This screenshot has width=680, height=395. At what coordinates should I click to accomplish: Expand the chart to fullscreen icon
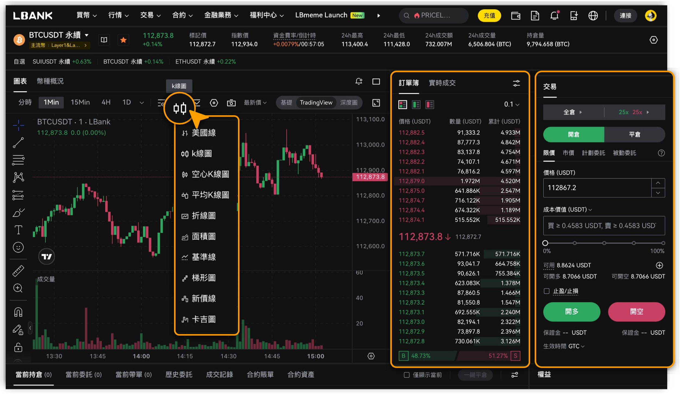pyautogui.click(x=376, y=103)
